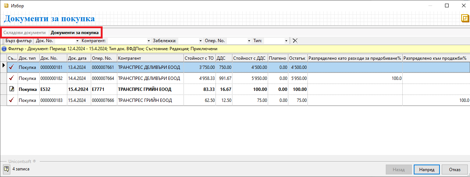Click the Отказ button
Image resolution: width=470 pixels, height=177 pixels.
pyautogui.click(x=455, y=170)
